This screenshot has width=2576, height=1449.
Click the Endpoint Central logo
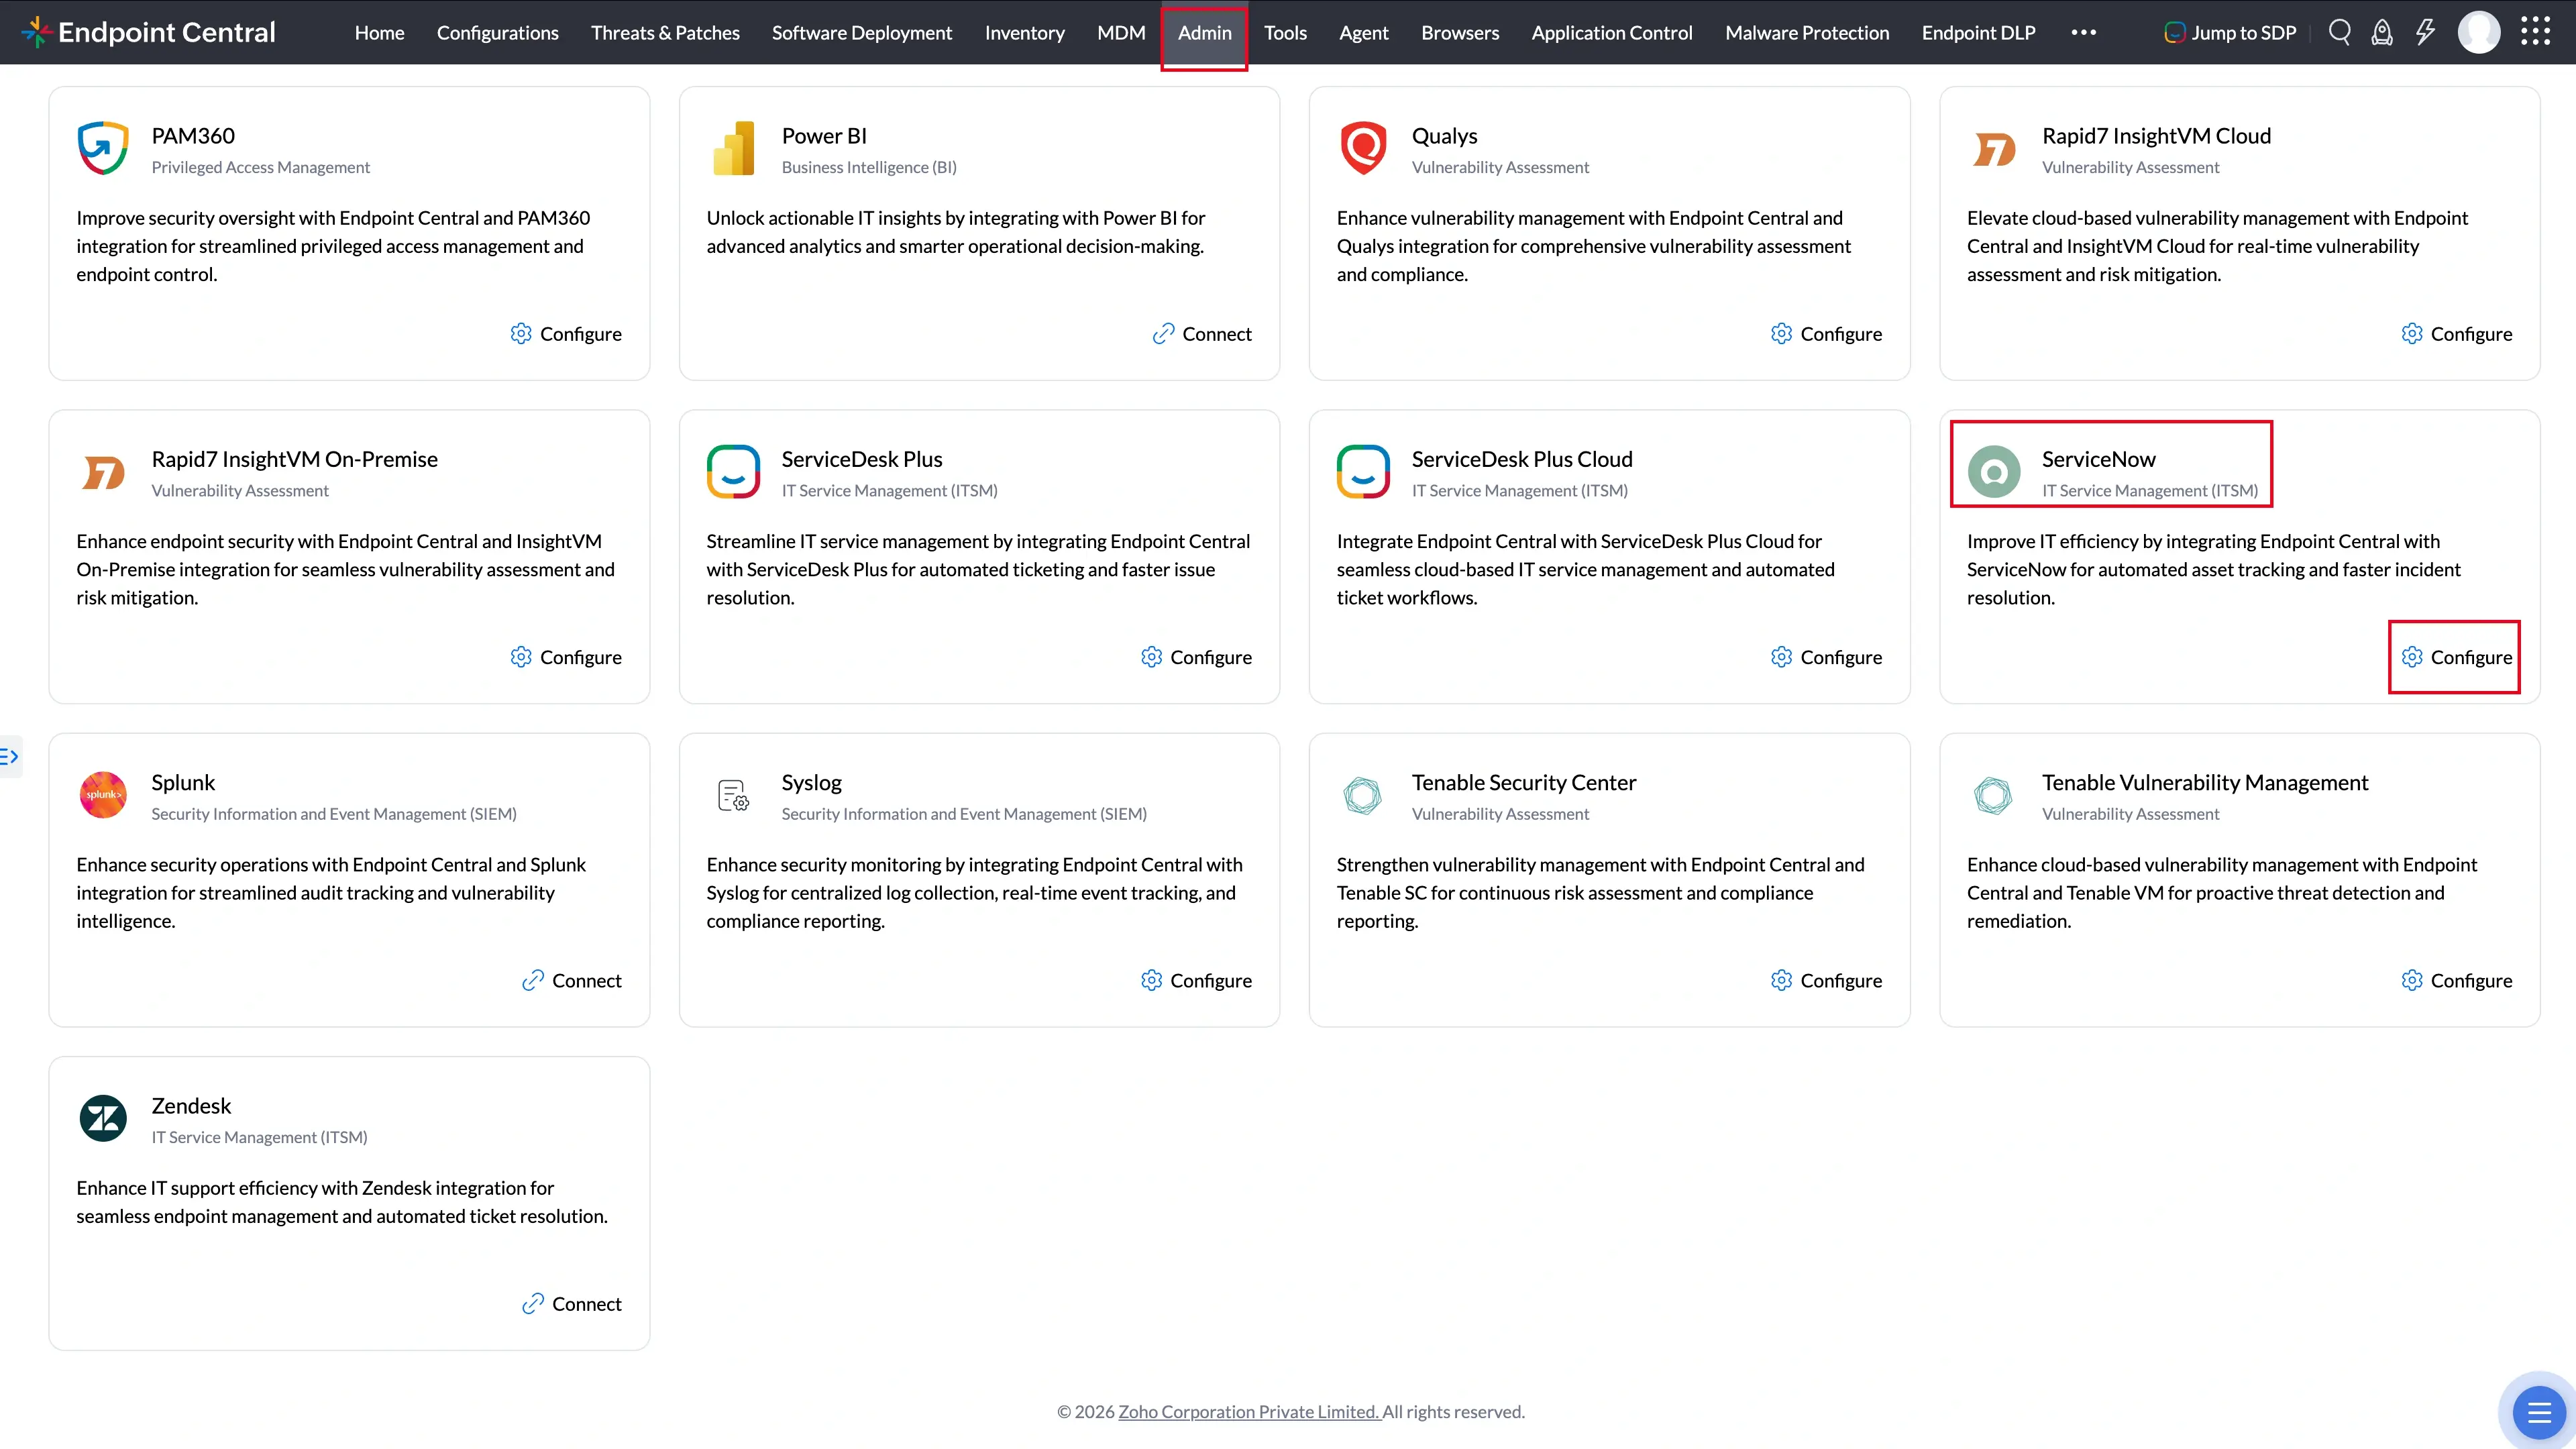coord(148,32)
